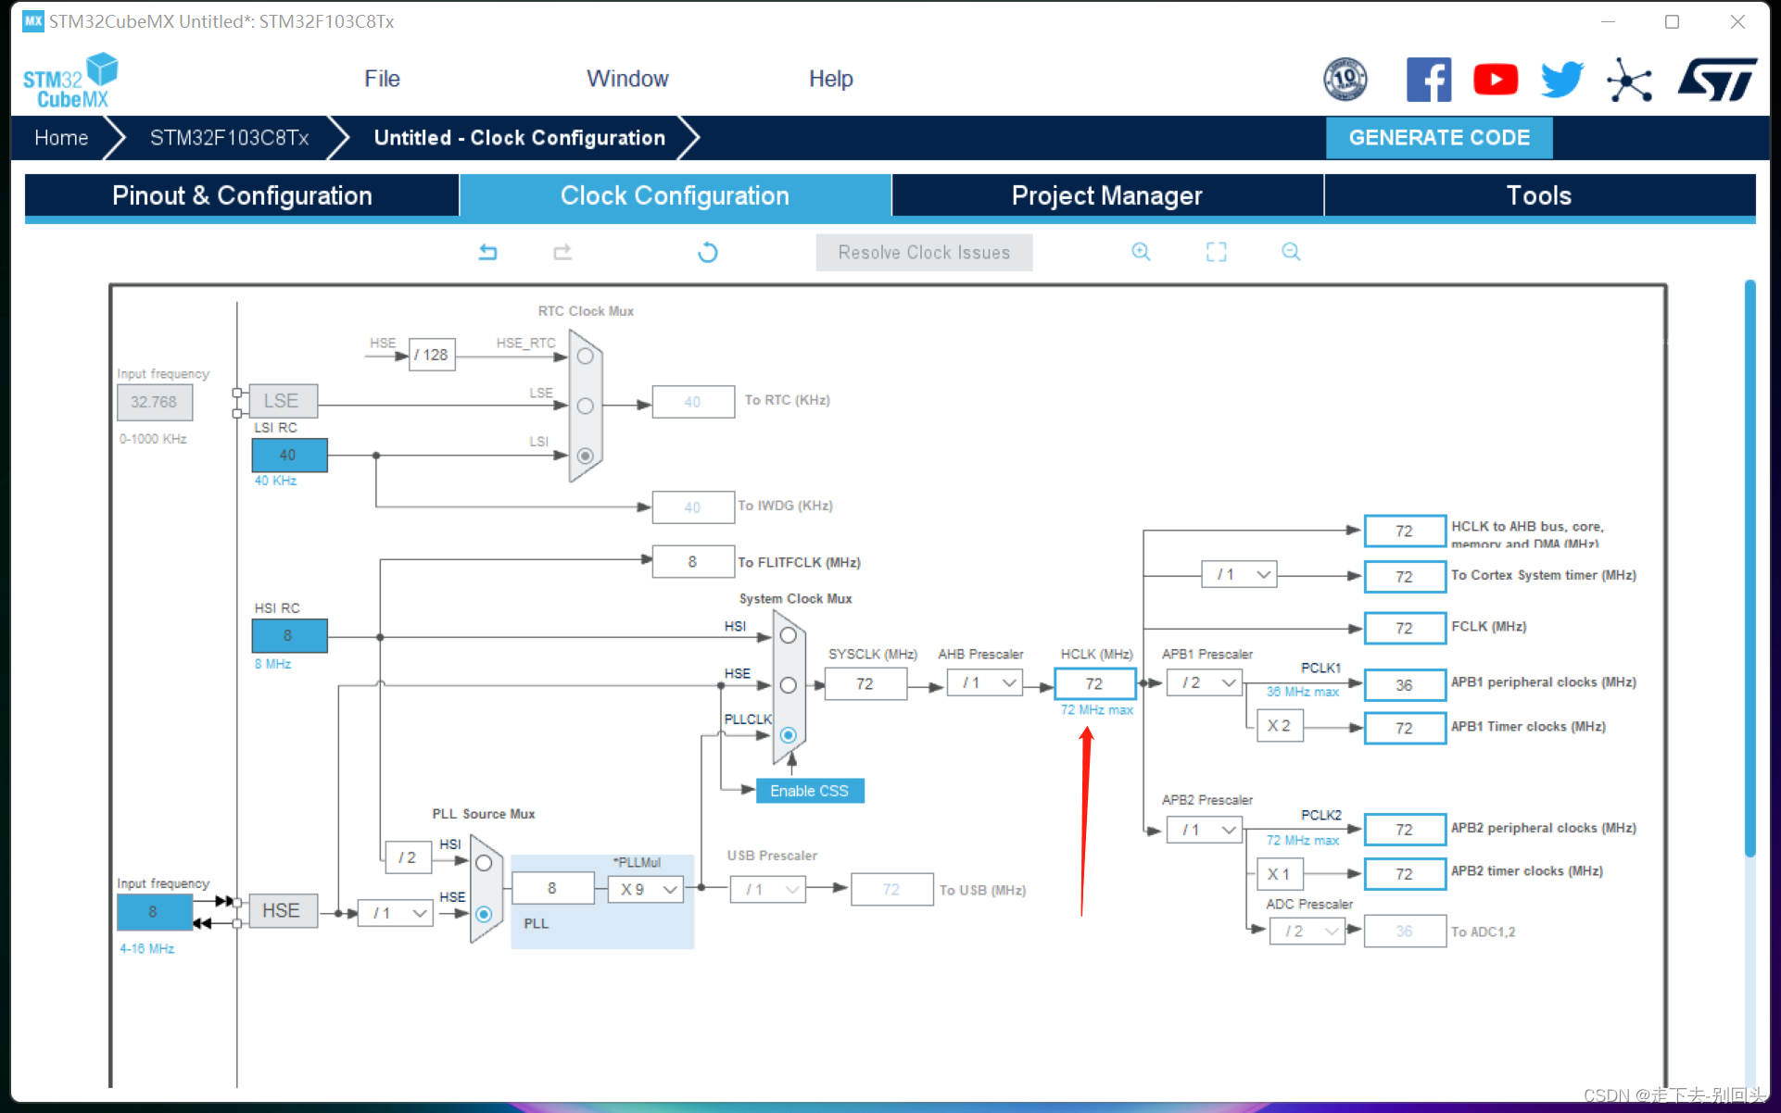Open the APB1 Prescaler /2 dropdown
The image size is (1781, 1113).
pyautogui.click(x=1205, y=683)
